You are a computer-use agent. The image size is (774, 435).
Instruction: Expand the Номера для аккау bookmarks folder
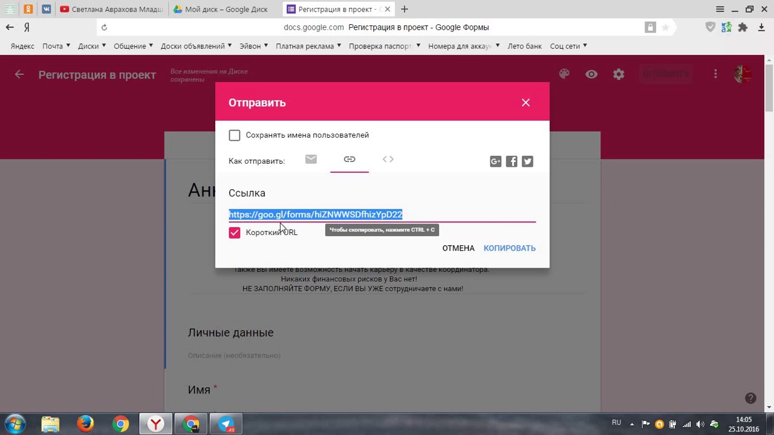pyautogui.click(x=464, y=46)
